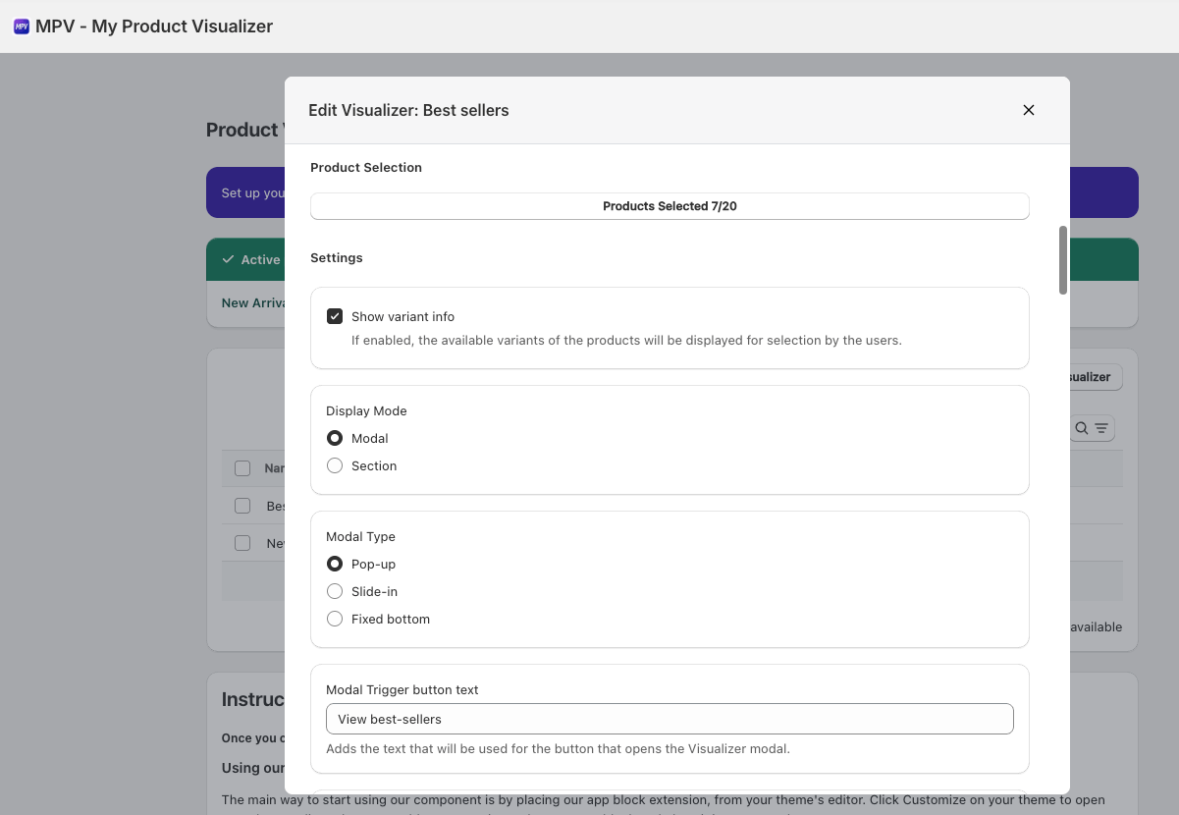
Task: Choose Pop-up modal type
Action: 335,564
